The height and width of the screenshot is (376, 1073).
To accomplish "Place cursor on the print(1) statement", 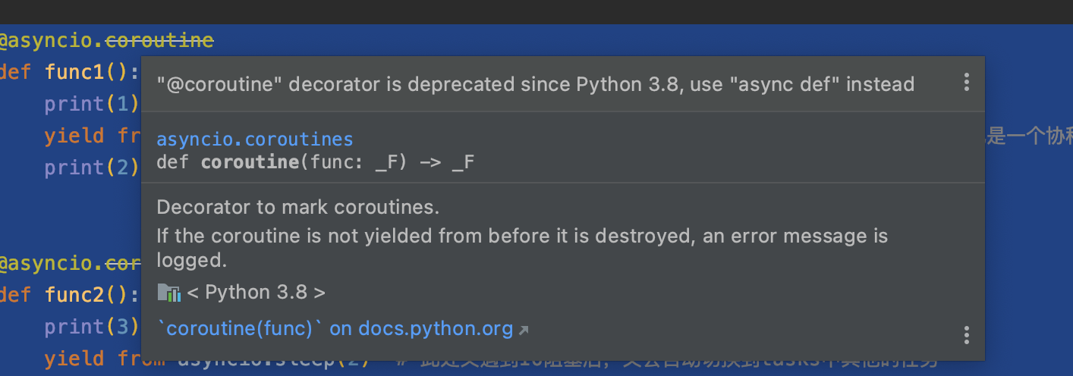I will coord(91,104).
